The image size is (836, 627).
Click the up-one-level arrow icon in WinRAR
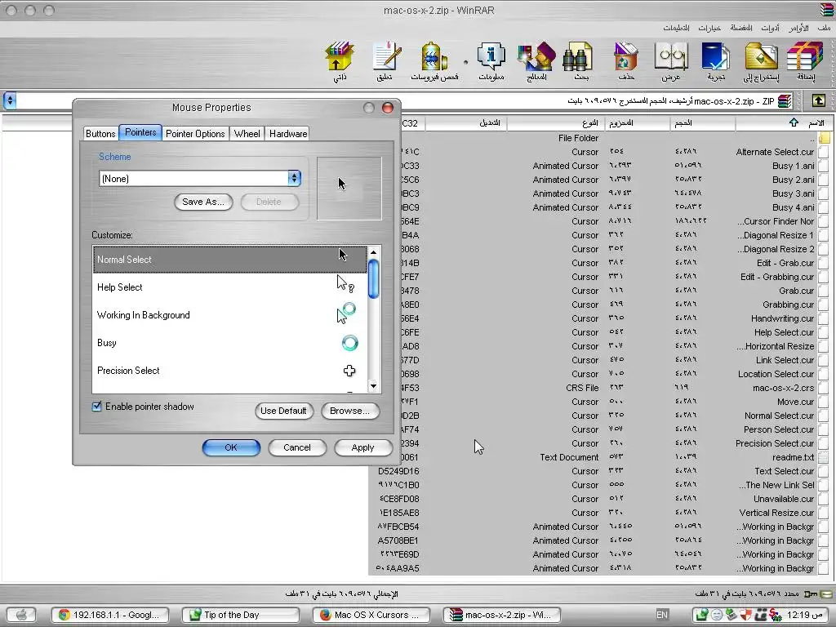[818, 100]
